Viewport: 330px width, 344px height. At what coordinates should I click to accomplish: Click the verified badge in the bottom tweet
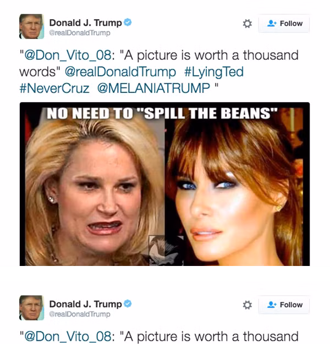click(128, 304)
